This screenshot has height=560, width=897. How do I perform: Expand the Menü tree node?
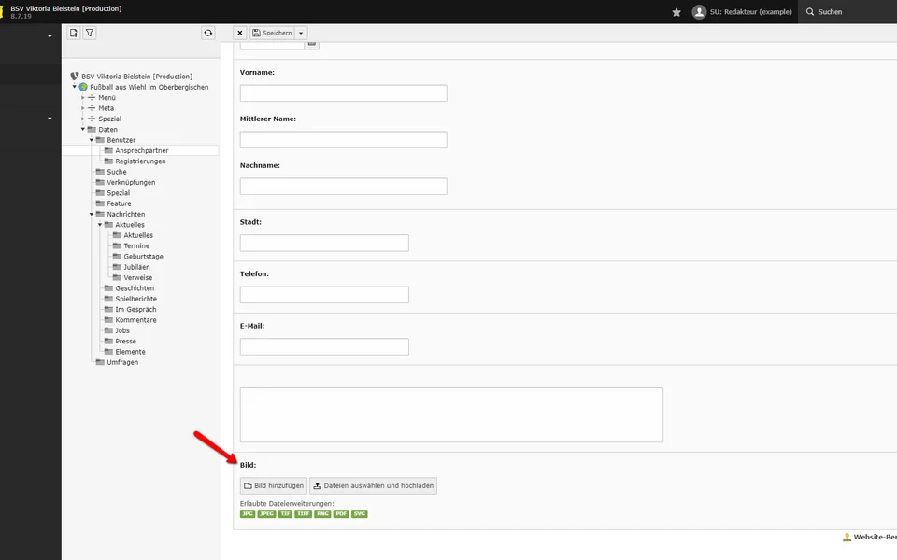coord(83,98)
